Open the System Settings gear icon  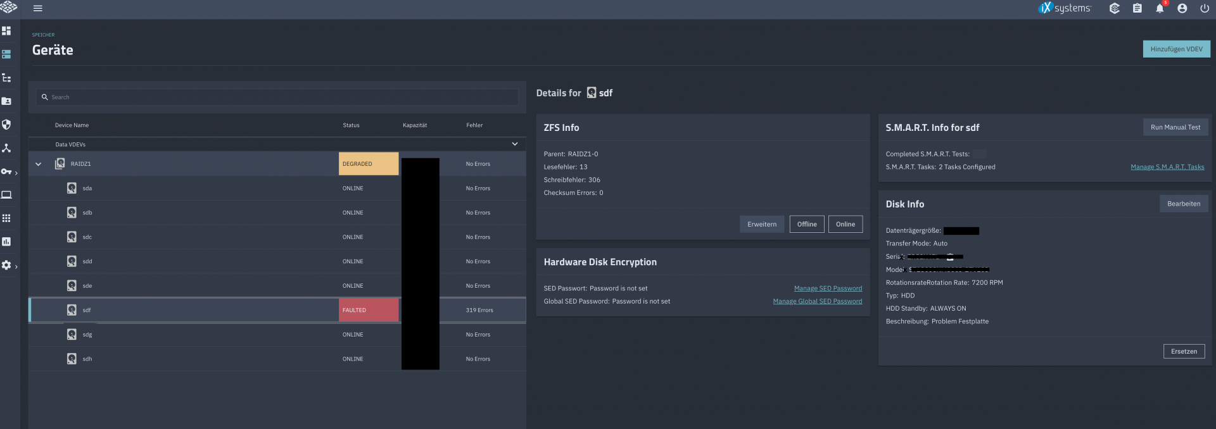(6, 265)
